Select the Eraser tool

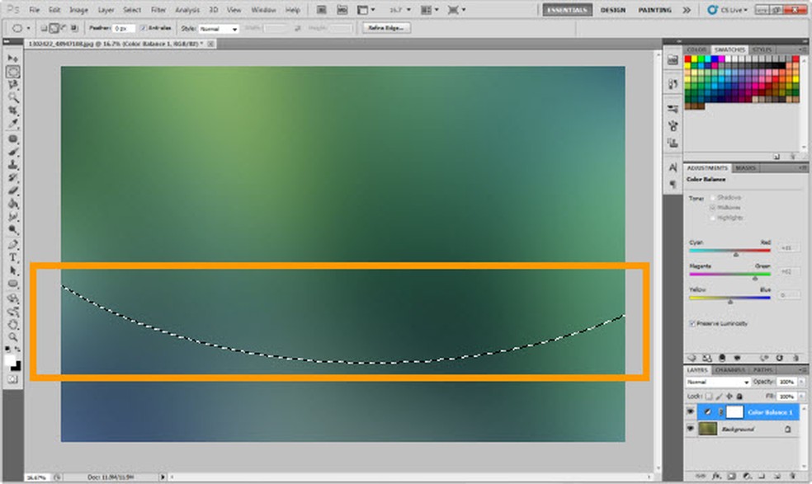pyautogui.click(x=13, y=190)
